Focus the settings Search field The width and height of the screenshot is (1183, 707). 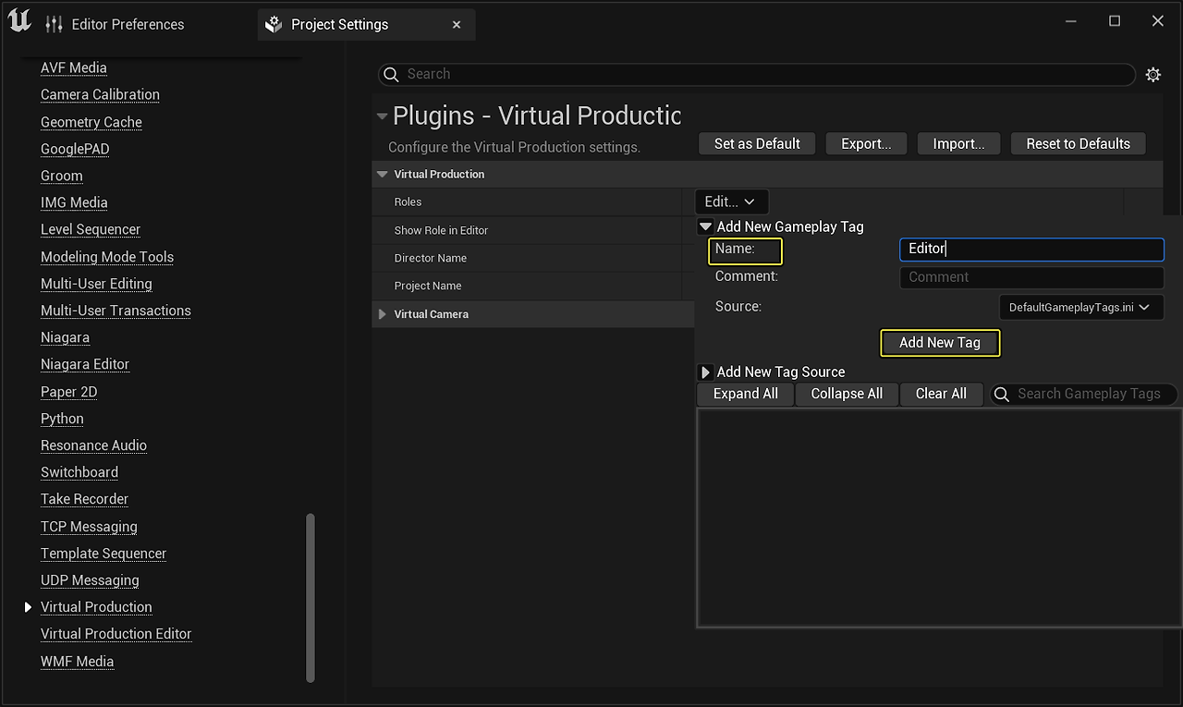[x=756, y=74]
